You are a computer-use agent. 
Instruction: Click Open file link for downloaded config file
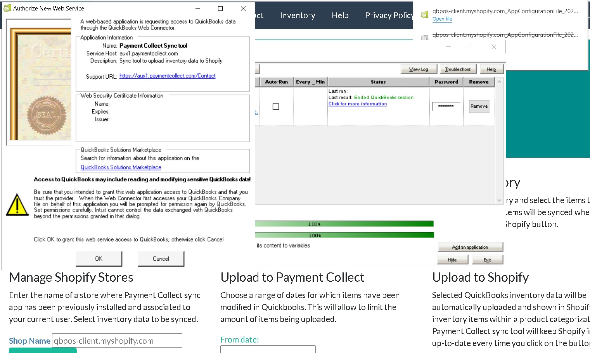coord(442,19)
